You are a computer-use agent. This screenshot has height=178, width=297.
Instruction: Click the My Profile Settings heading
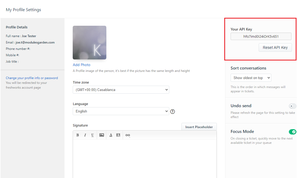[x=24, y=10]
